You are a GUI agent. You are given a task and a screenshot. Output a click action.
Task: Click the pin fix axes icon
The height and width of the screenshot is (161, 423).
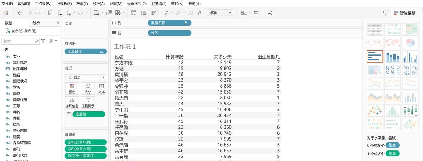[x=200, y=13]
